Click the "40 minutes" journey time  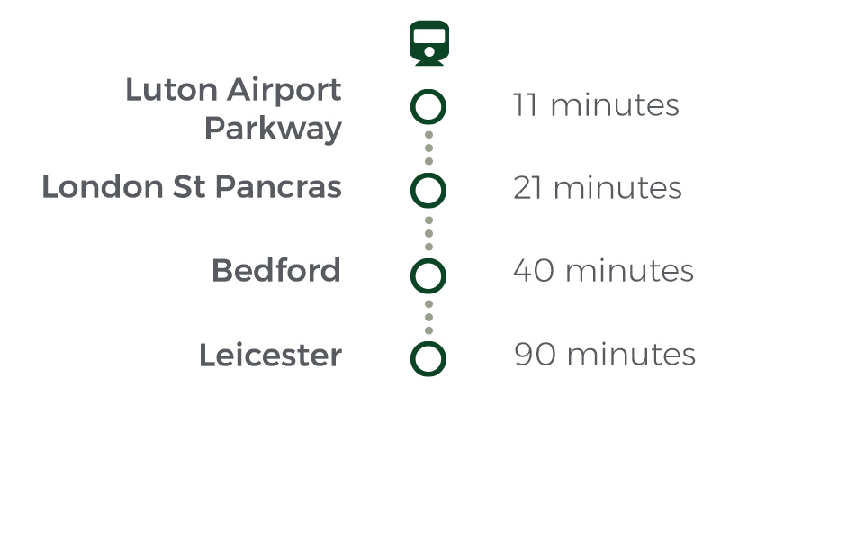(603, 271)
